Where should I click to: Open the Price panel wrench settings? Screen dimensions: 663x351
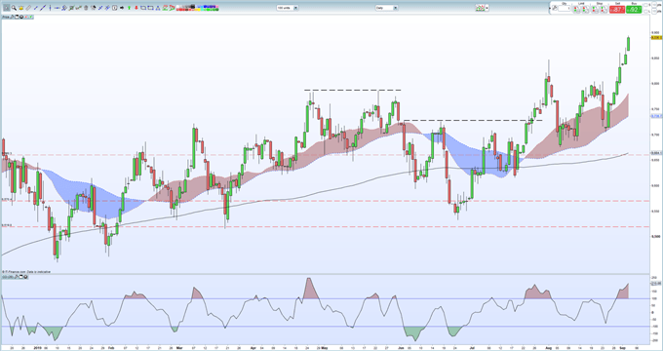click(x=12, y=17)
